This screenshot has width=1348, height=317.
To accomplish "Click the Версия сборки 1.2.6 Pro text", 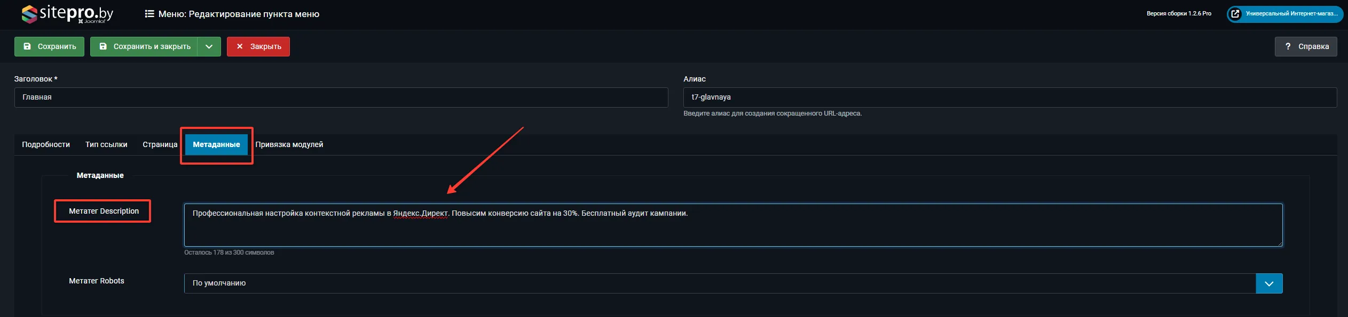I will tap(1178, 14).
